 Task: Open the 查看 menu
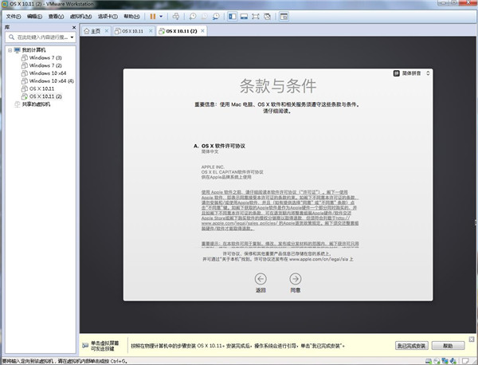(x=56, y=17)
